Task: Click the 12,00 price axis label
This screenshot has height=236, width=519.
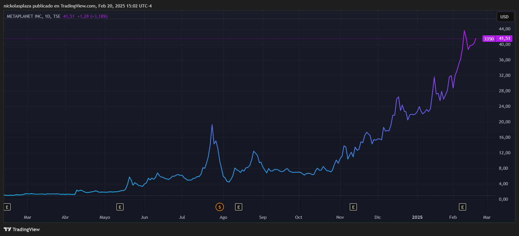Action: [x=505, y=153]
